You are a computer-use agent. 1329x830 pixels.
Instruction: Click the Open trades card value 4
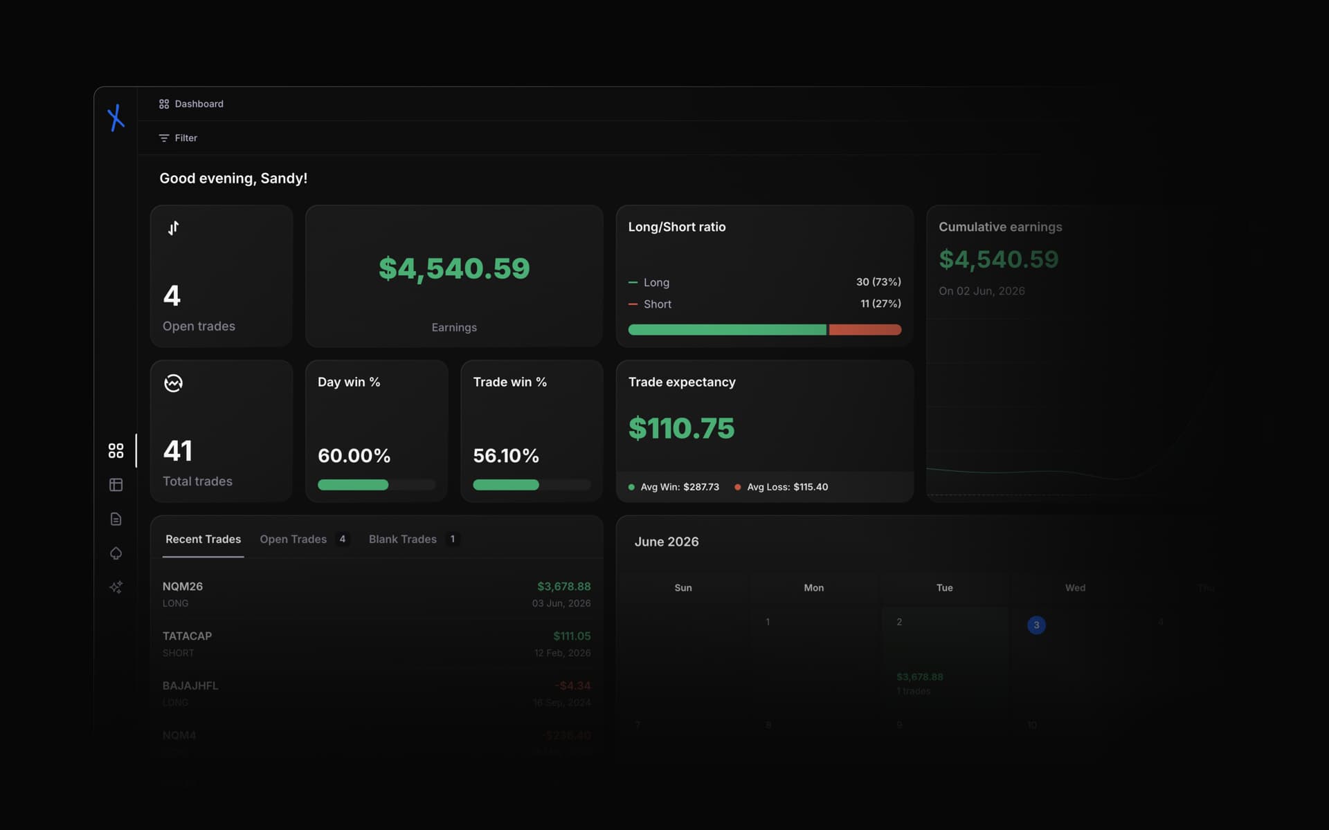[172, 296]
